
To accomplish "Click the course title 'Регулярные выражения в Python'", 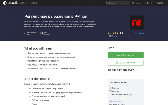I will pos(56,17).
